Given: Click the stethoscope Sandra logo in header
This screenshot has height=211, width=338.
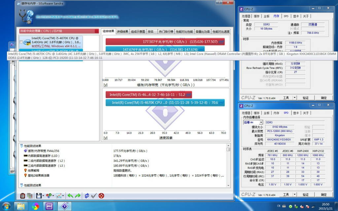Looking at the screenshot, I should pyautogui.click(x=26, y=17).
